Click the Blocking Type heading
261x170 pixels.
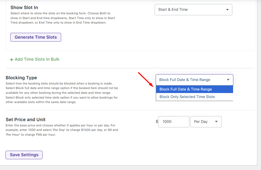click(x=21, y=78)
